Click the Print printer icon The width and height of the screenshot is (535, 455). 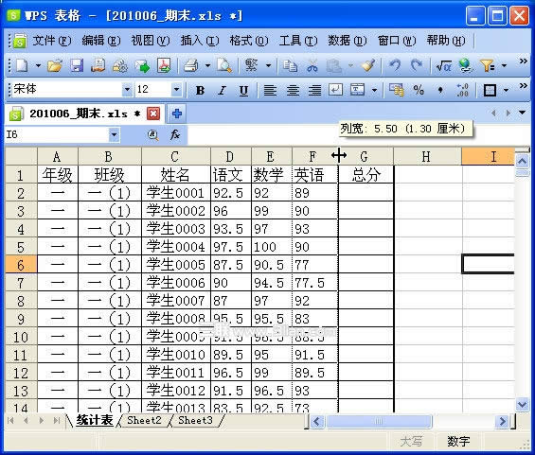[x=191, y=65]
